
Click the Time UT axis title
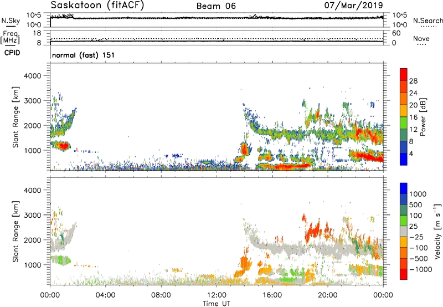(x=217, y=304)
